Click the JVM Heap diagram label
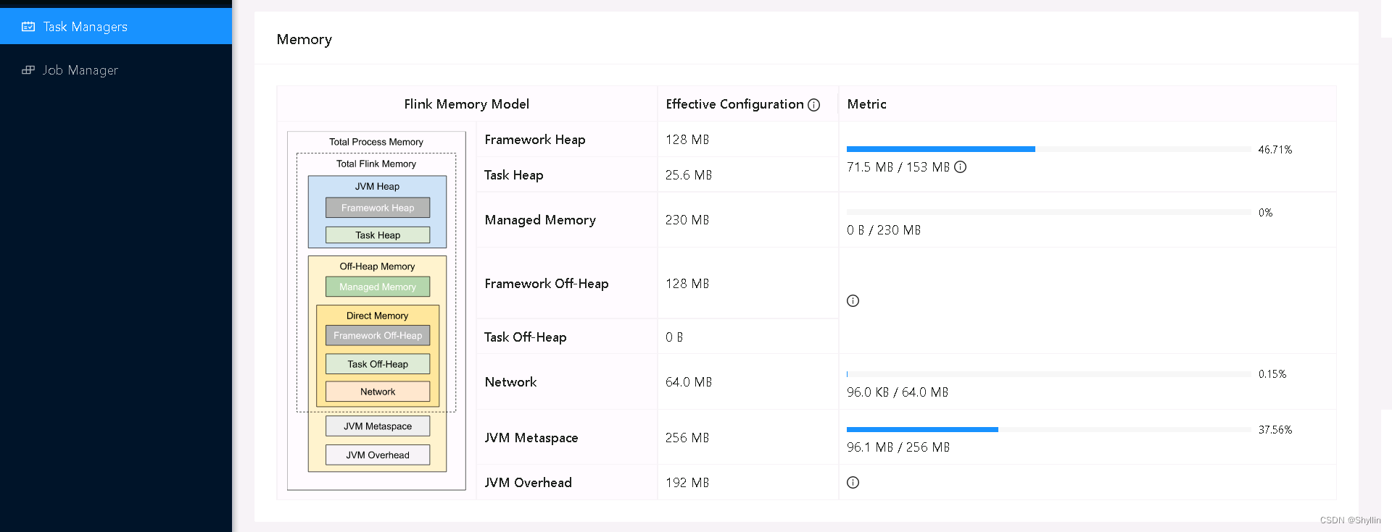Screen dimensions: 1392x532 pos(377,186)
